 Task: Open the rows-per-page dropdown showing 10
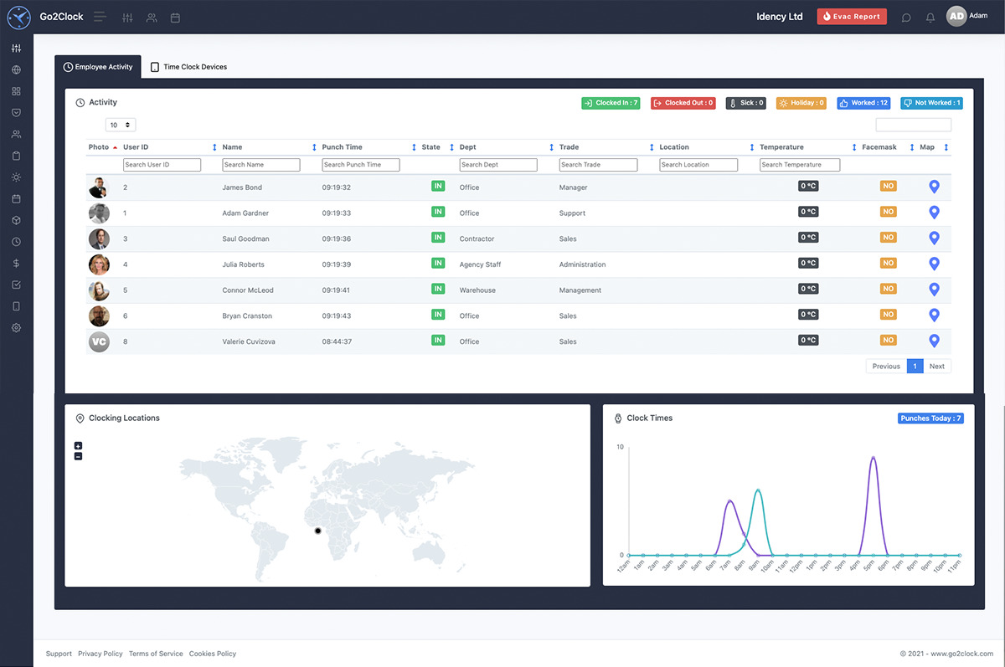(x=121, y=125)
